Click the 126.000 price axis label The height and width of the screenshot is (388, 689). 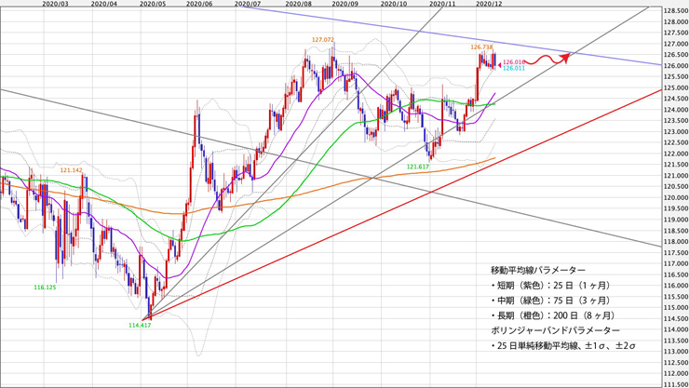pyautogui.click(x=677, y=66)
